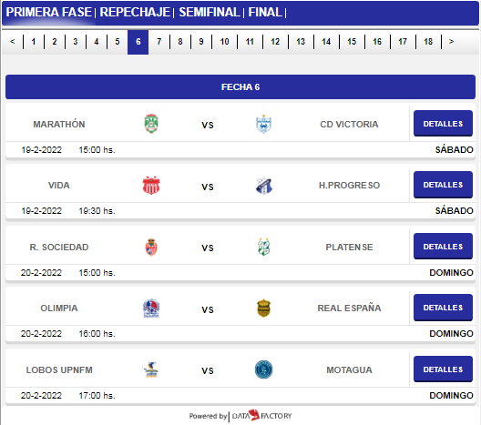This screenshot has width=481, height=425.
Task: Click the Vida club crest
Action: click(x=151, y=186)
